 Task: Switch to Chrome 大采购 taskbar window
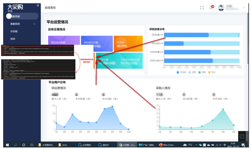[127, 145]
